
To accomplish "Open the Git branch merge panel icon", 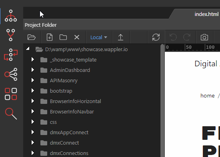I will click(11, 35).
